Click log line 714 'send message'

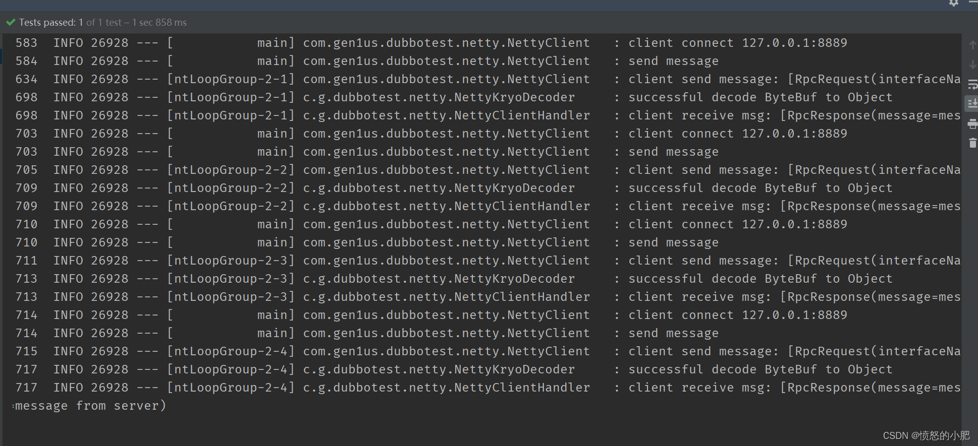point(367,333)
